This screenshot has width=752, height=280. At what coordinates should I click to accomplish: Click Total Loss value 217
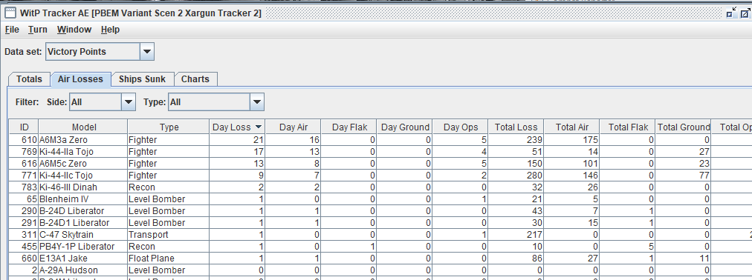pos(516,235)
